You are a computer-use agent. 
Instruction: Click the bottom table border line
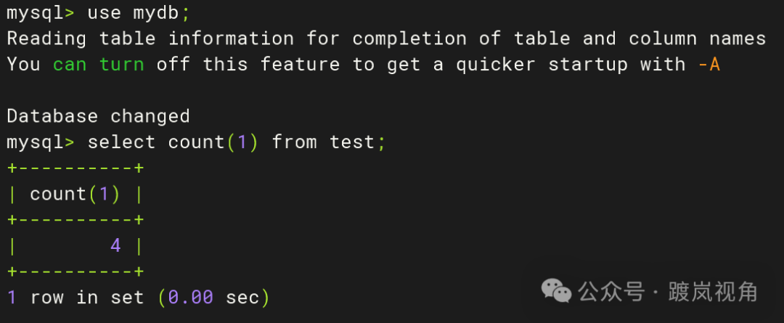[75, 272]
